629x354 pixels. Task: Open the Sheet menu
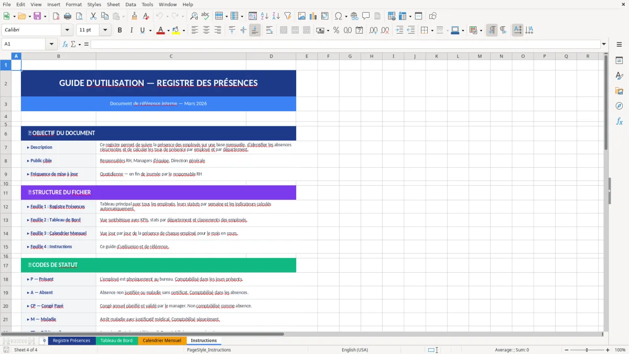pyautogui.click(x=113, y=4)
